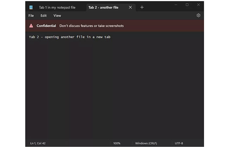Maximize the Notepad window
This screenshot has width=229, height=147.
187,5
